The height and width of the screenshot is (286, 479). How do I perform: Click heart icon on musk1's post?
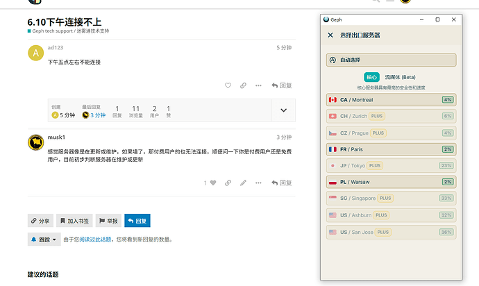(x=213, y=183)
